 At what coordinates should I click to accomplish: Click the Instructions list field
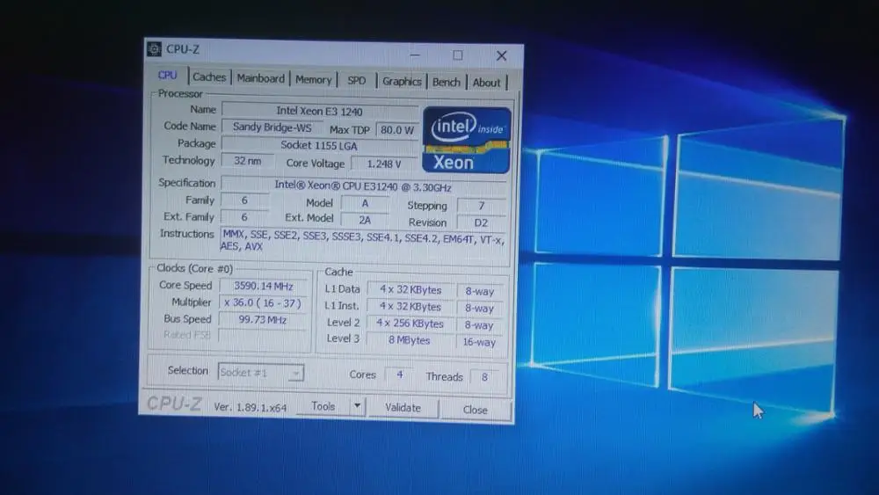coord(363,241)
